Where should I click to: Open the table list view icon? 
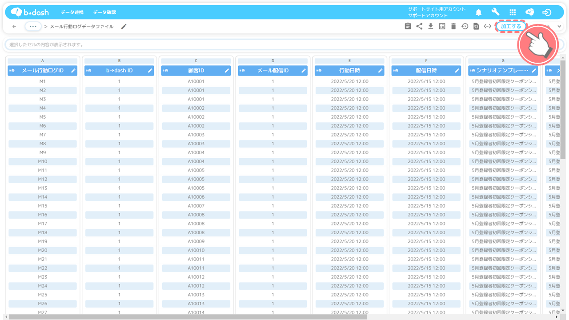(442, 27)
